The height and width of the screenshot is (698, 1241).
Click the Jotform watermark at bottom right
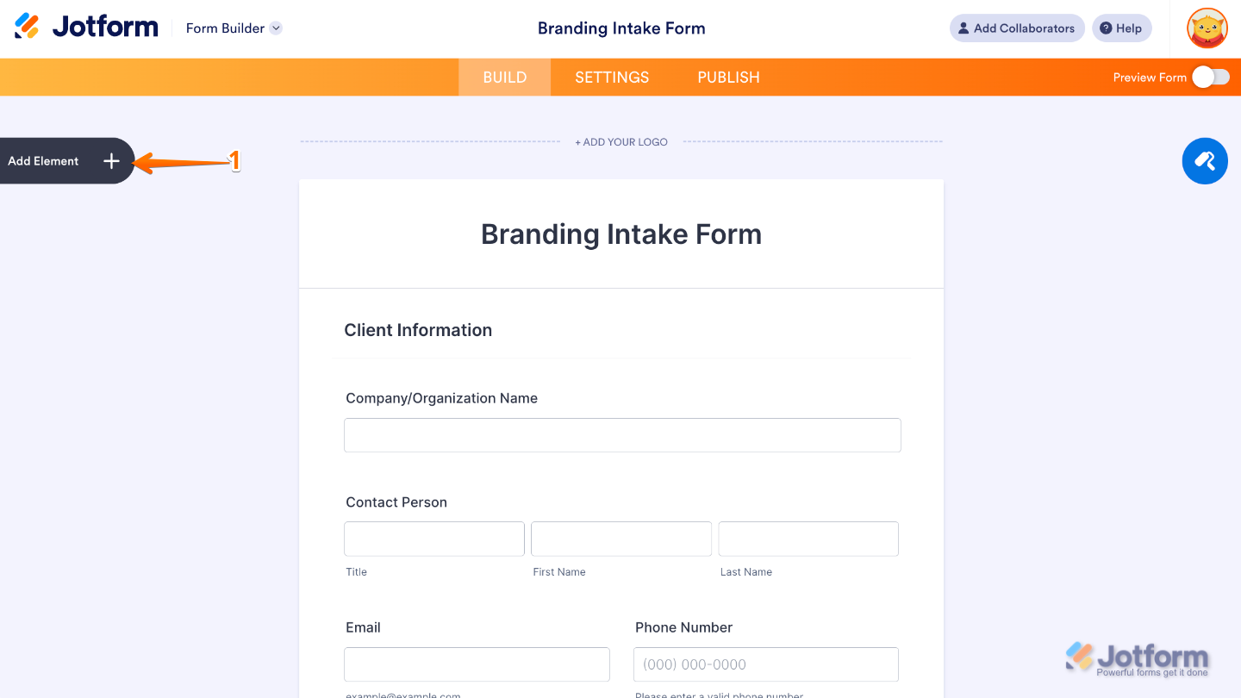click(x=1138, y=657)
